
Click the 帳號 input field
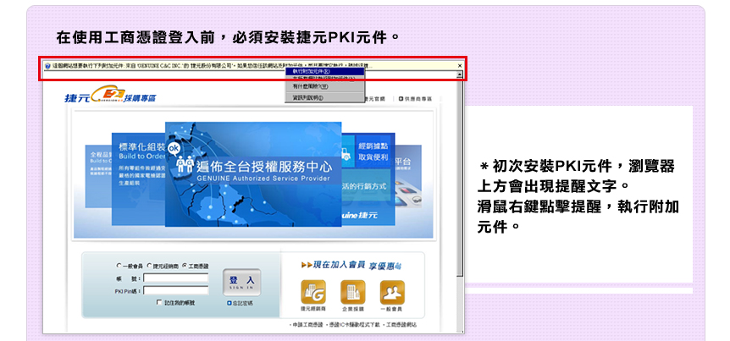[x=176, y=278]
